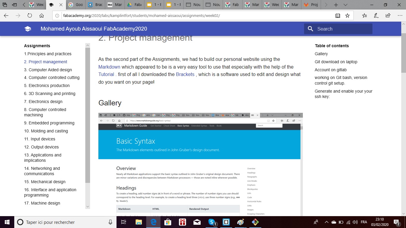Close the current active tab
Viewport: 406px width, 228px height.
tap(61, 5)
